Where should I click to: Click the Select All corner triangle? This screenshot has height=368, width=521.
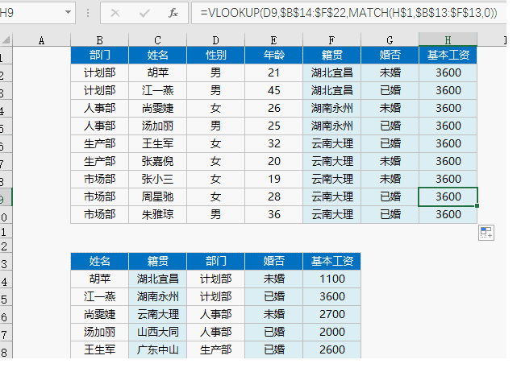(x=6, y=40)
